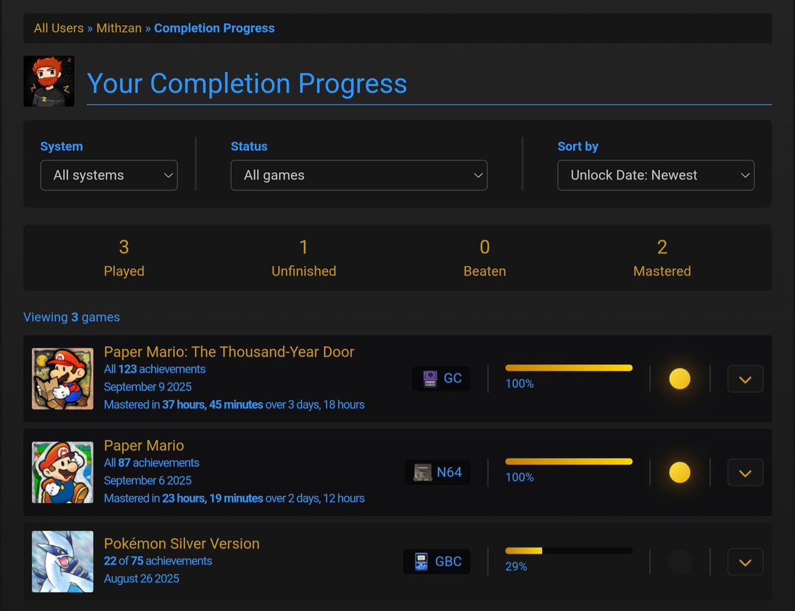795x611 pixels.
Task: Click Pokémon Silver's empty award indicator
Action: [680, 561]
